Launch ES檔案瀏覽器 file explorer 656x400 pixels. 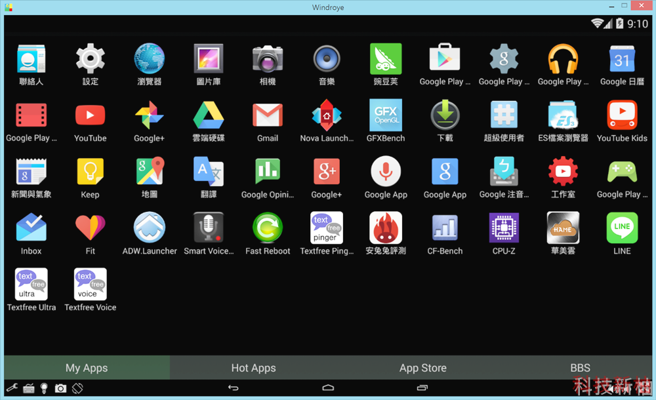click(563, 115)
